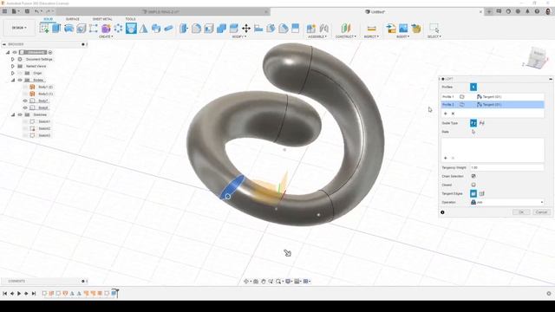Toggle the root component visibility eye
The image size is (555, 312).
click(x=15, y=52)
